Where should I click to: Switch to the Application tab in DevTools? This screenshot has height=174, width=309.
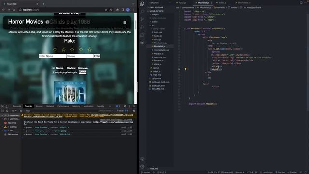click(88, 106)
